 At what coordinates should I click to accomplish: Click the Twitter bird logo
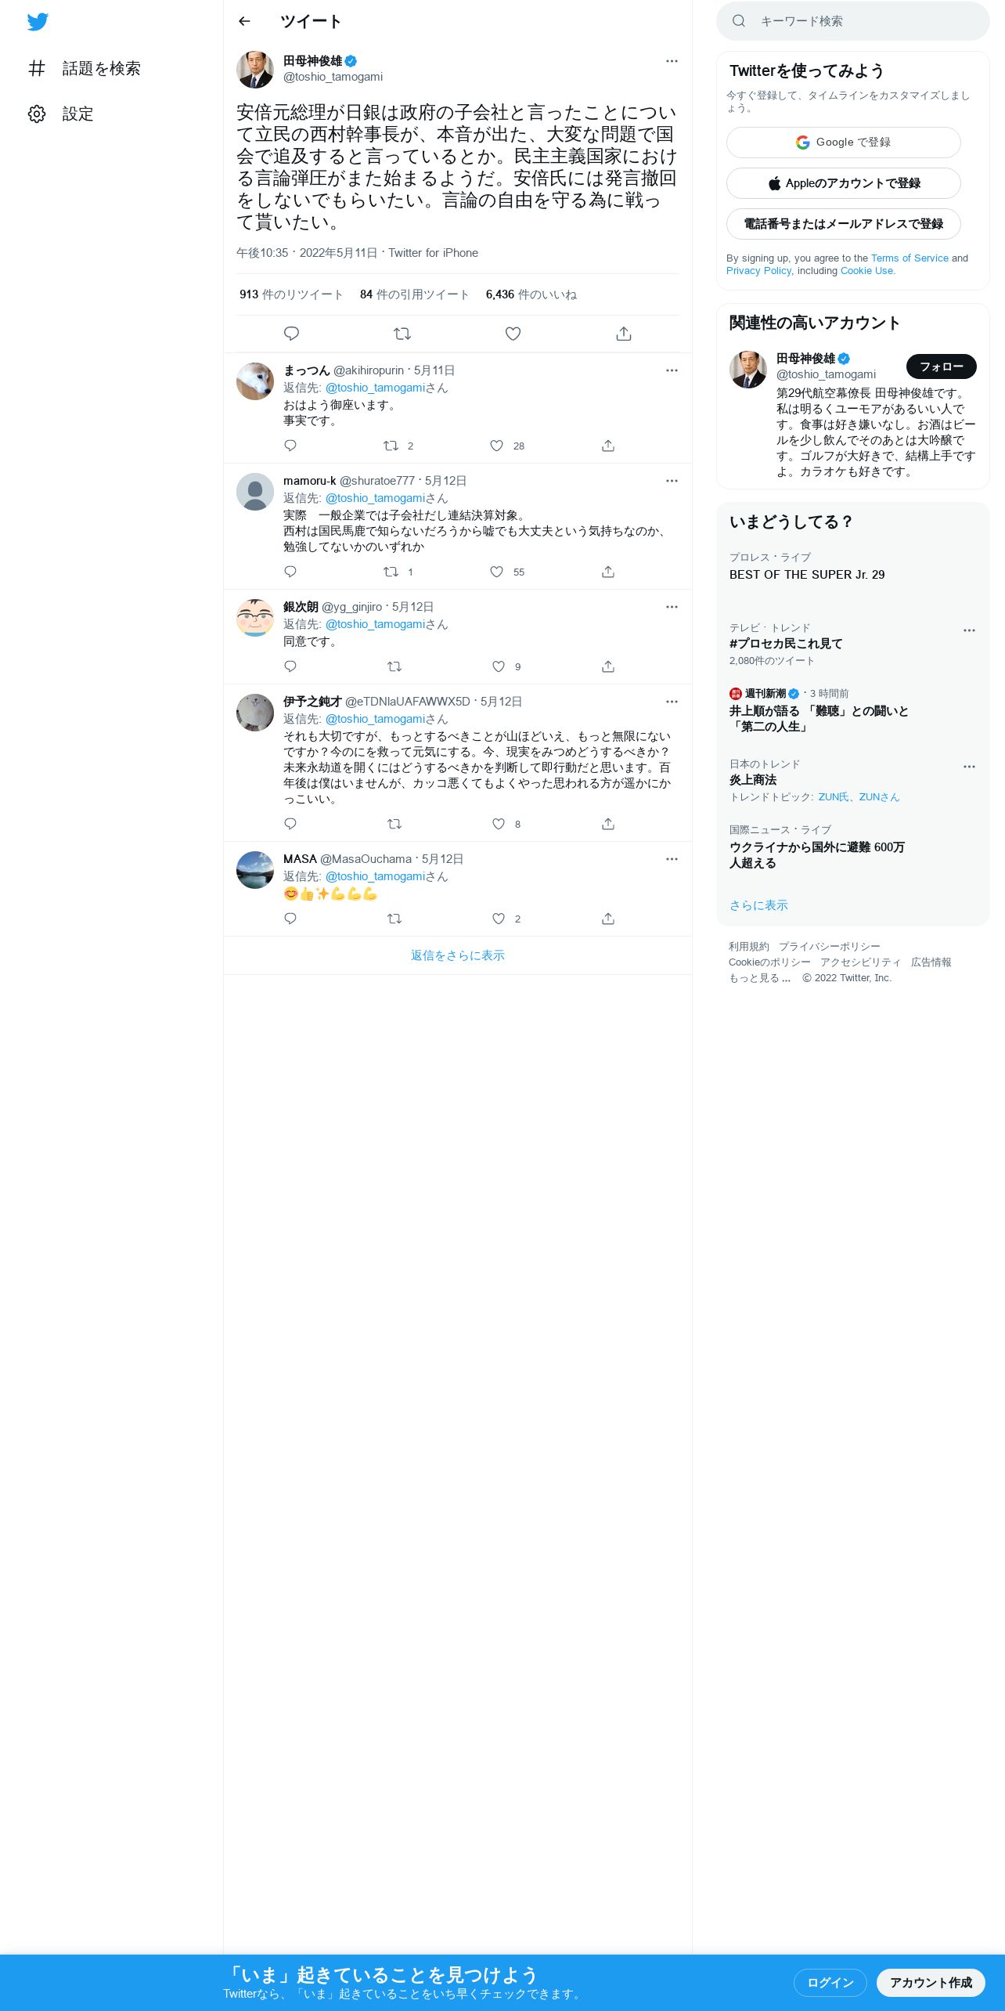[x=38, y=22]
